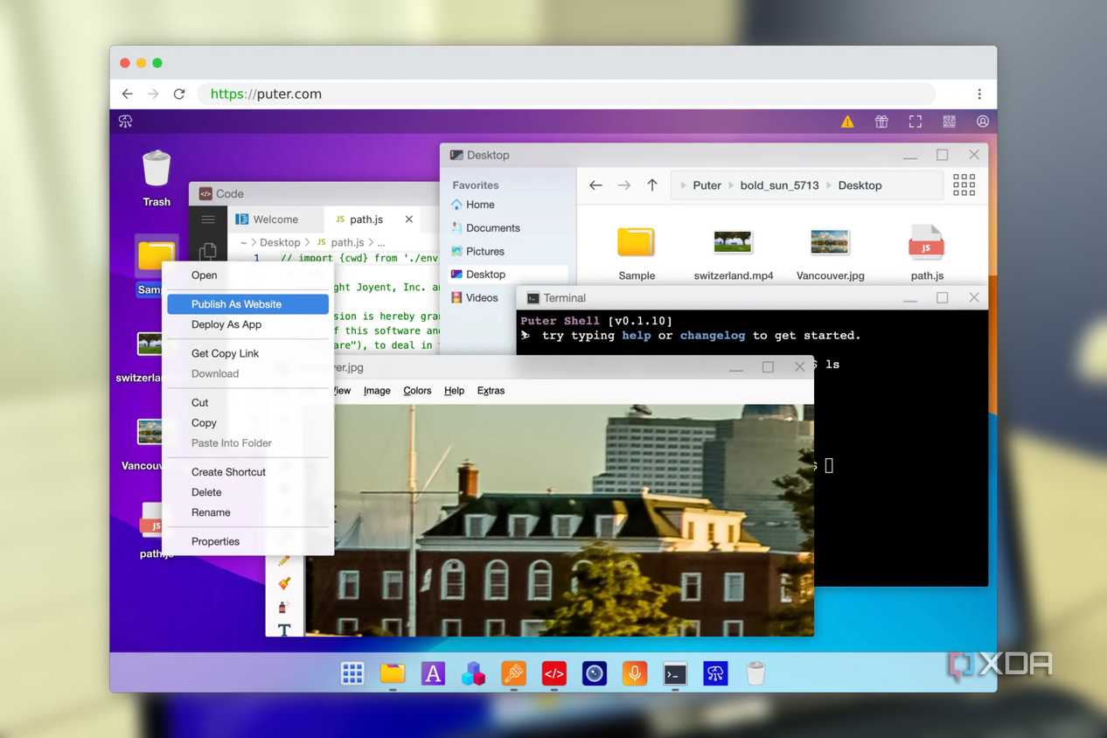Open the camera app in the dock
The height and width of the screenshot is (738, 1107).
pyautogui.click(x=595, y=673)
